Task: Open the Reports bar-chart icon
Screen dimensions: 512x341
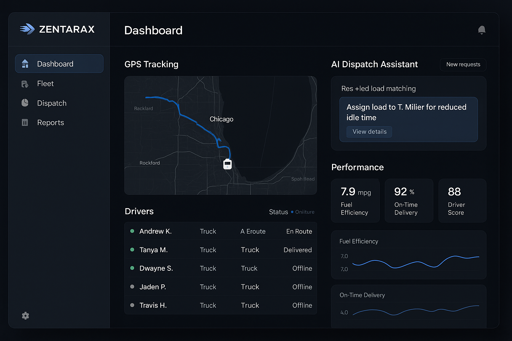Action: pos(25,122)
